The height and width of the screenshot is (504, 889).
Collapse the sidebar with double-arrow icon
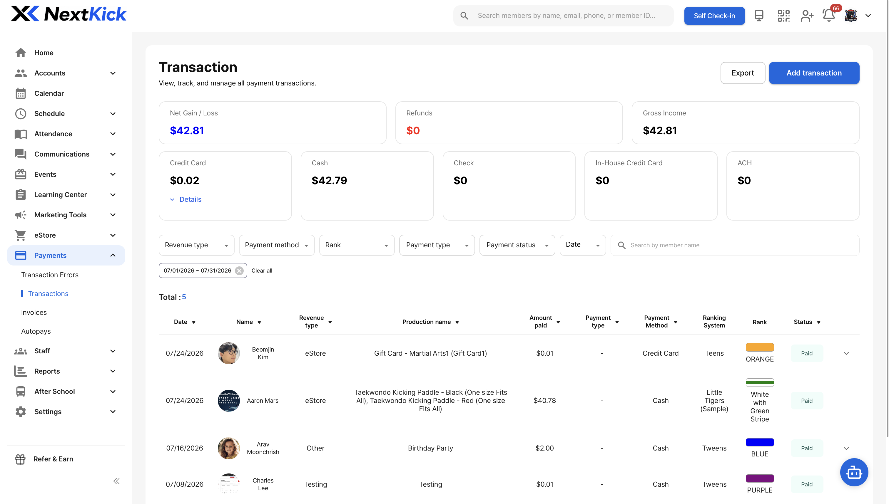pos(116,481)
